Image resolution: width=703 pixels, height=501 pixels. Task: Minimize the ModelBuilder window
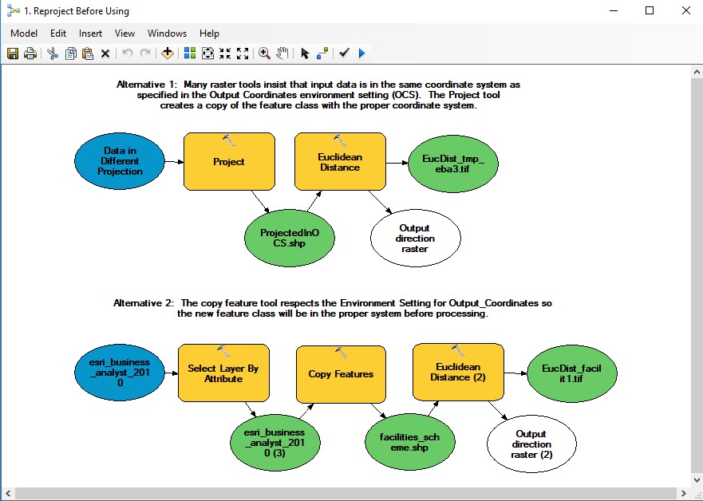pos(614,10)
